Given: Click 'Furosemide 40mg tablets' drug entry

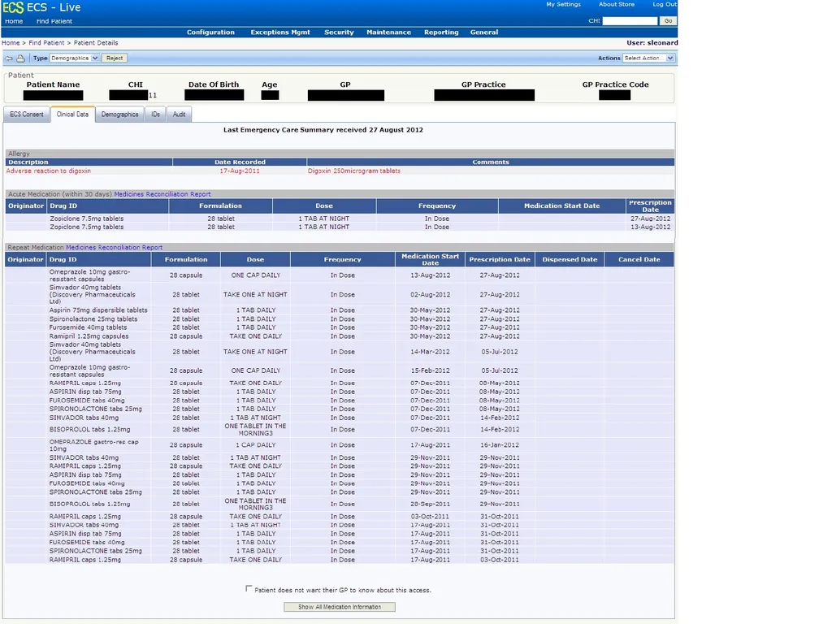Looking at the screenshot, I should [x=88, y=328].
